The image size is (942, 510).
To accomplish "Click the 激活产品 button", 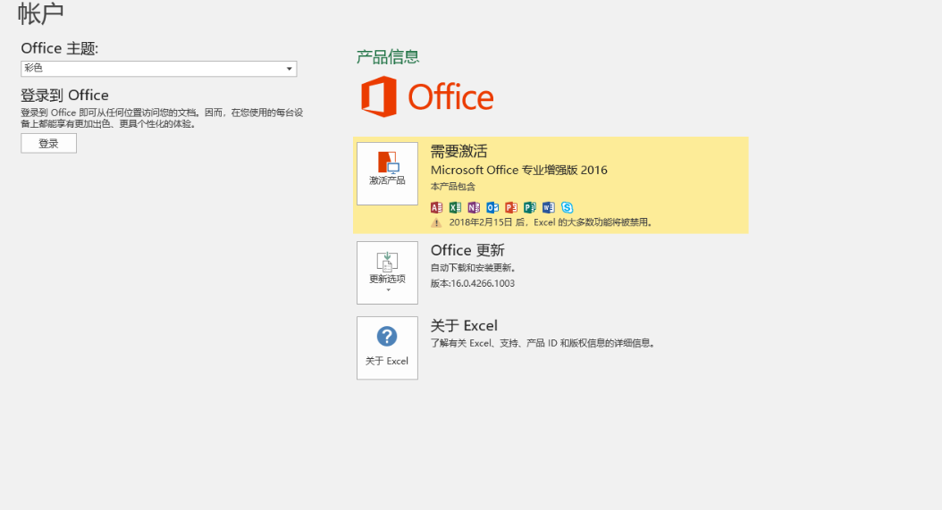I will (387, 173).
